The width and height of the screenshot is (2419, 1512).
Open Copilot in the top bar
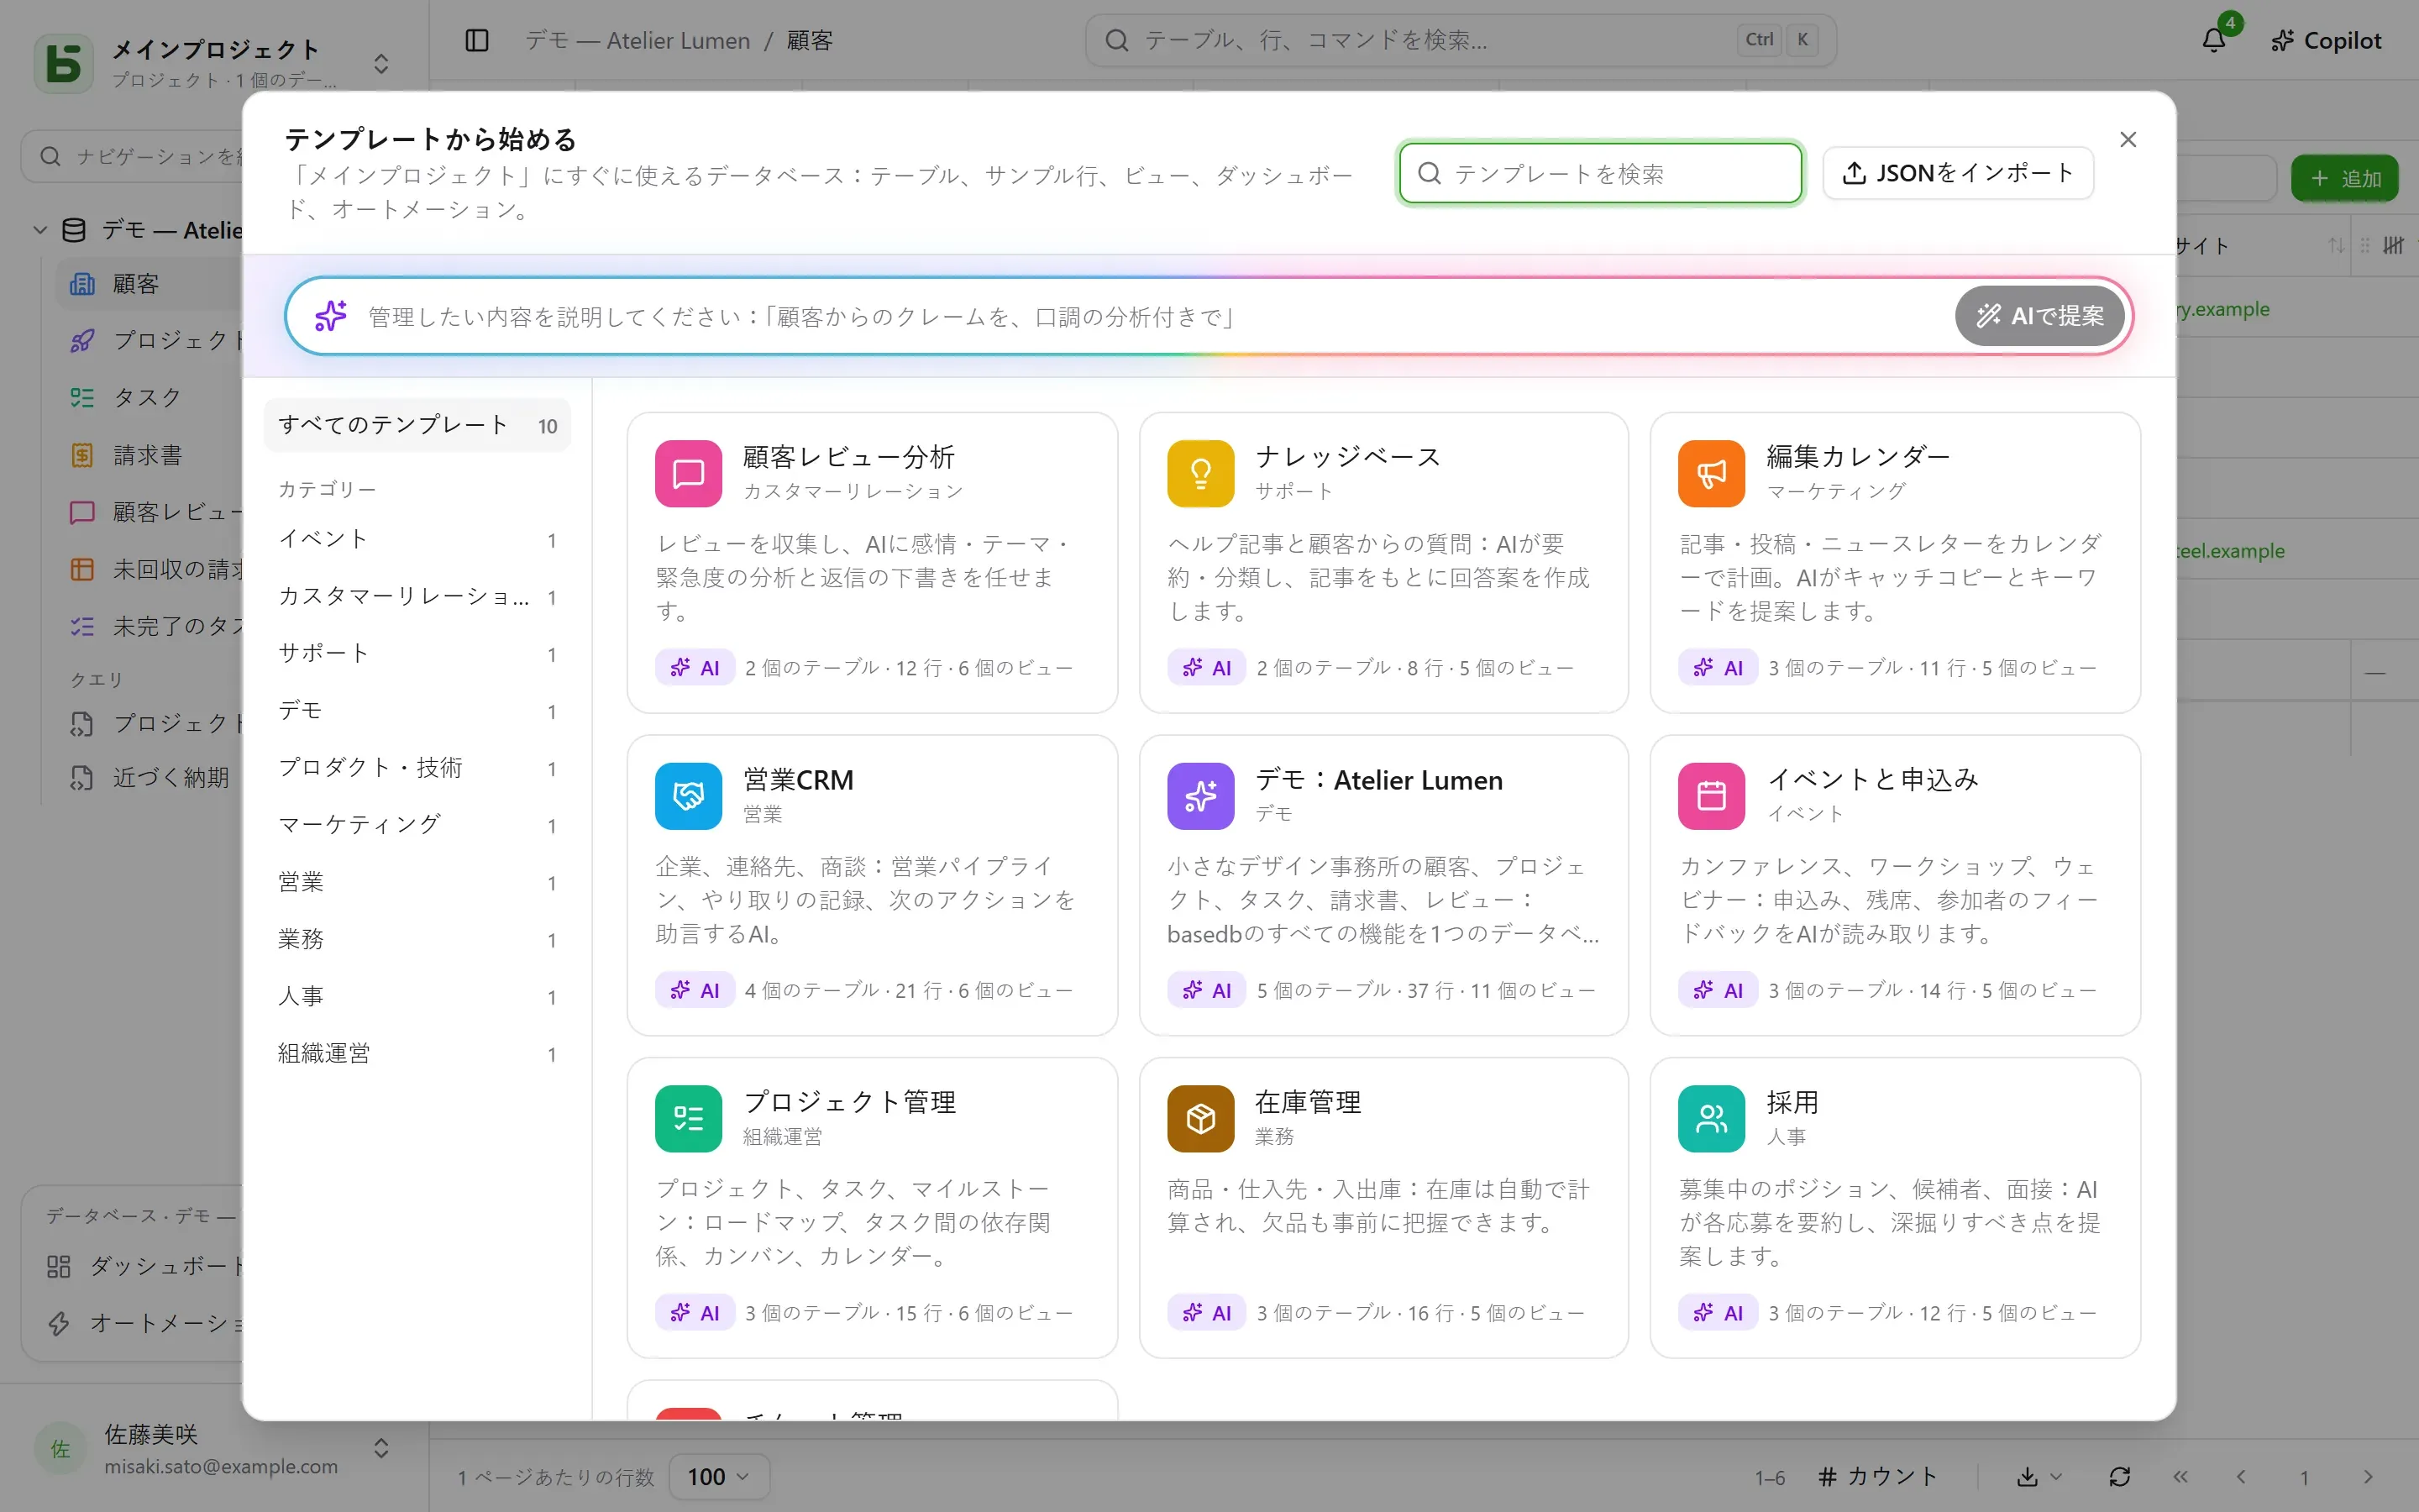pos(2326,40)
